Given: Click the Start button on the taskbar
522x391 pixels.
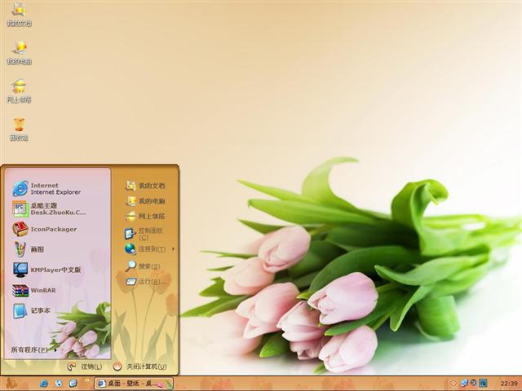Looking at the screenshot, I should click(13, 384).
